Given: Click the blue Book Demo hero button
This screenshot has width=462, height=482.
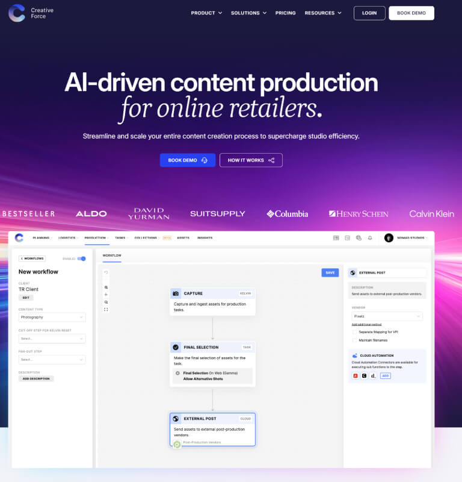Looking at the screenshot, I should coord(188,160).
